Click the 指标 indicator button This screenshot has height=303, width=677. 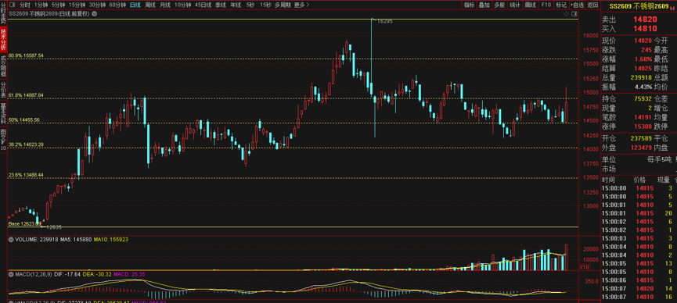[x=470, y=5]
